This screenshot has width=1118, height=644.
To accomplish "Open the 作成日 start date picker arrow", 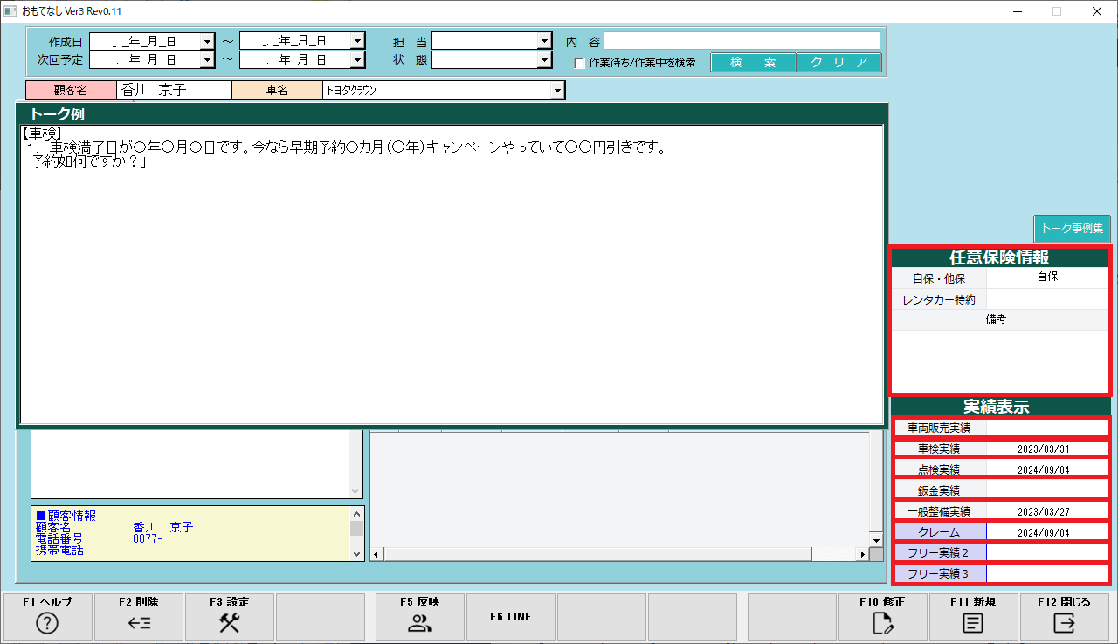I will 207,41.
